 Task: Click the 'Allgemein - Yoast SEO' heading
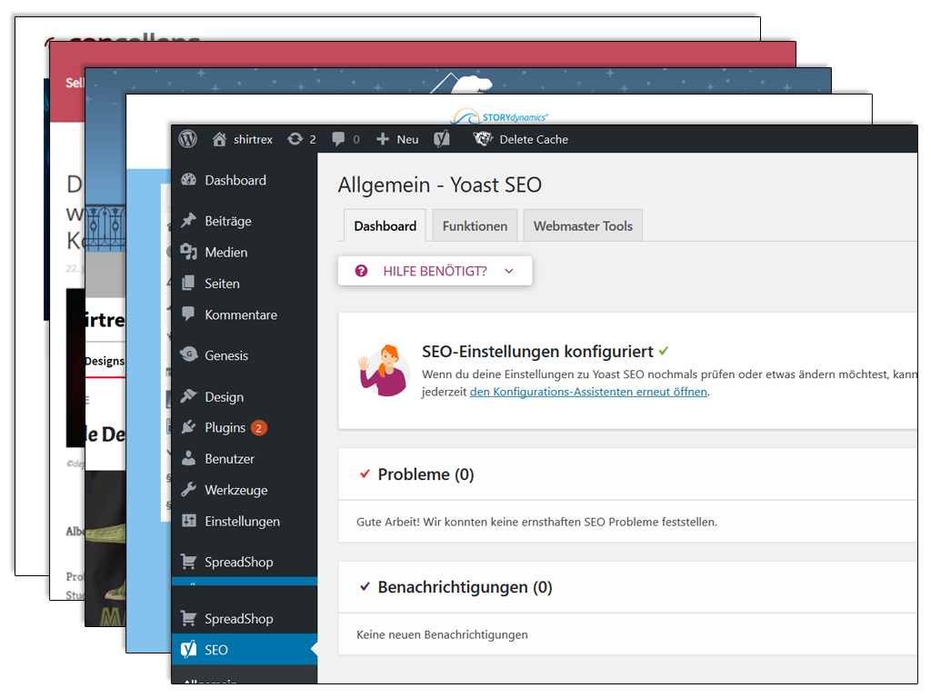pyautogui.click(x=439, y=184)
